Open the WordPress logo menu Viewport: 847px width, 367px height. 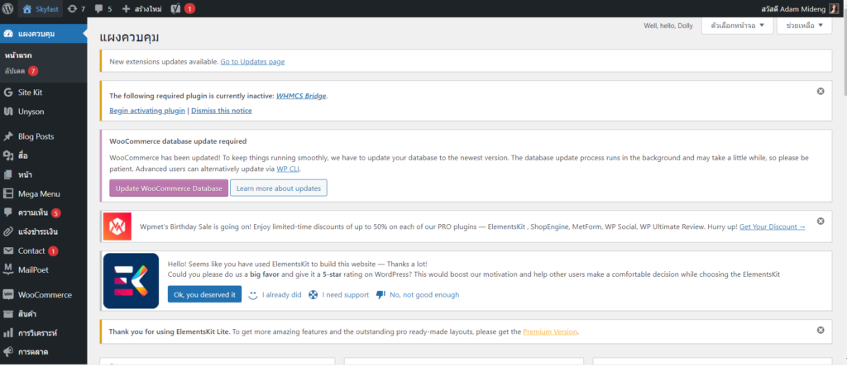coord(8,8)
